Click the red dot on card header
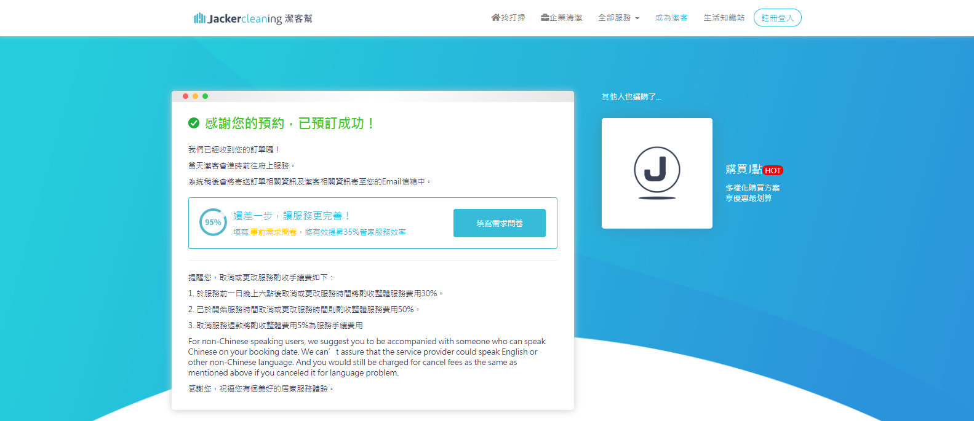The width and height of the screenshot is (974, 421). 185,96
